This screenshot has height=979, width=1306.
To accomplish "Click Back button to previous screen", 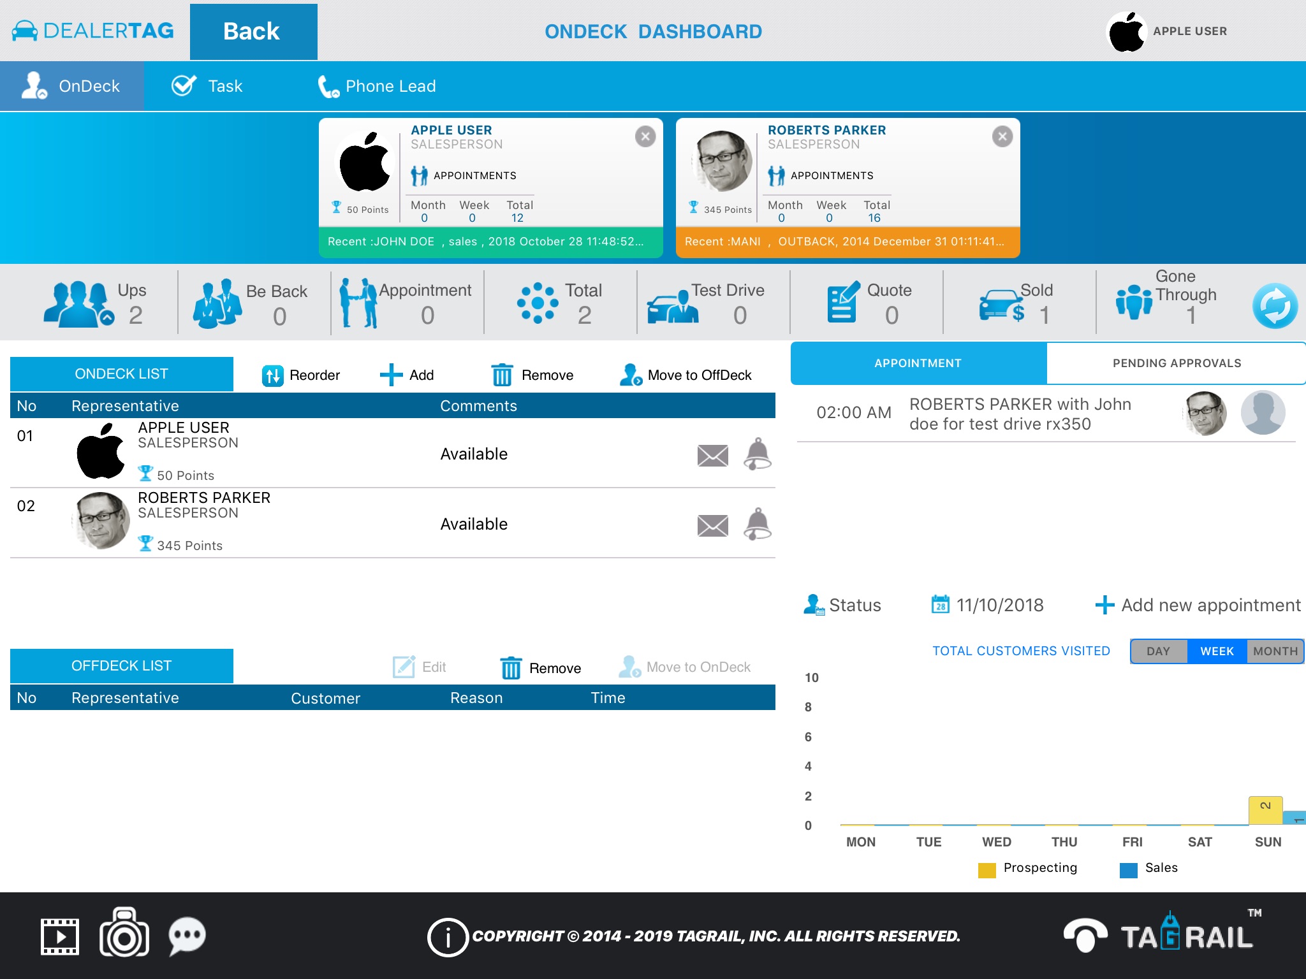I will 251,31.
